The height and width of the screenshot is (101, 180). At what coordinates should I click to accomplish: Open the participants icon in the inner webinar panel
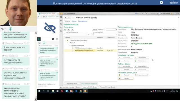[57, 39]
